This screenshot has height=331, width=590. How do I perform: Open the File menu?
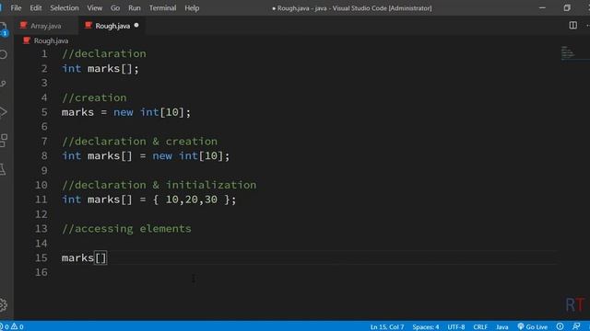click(16, 8)
